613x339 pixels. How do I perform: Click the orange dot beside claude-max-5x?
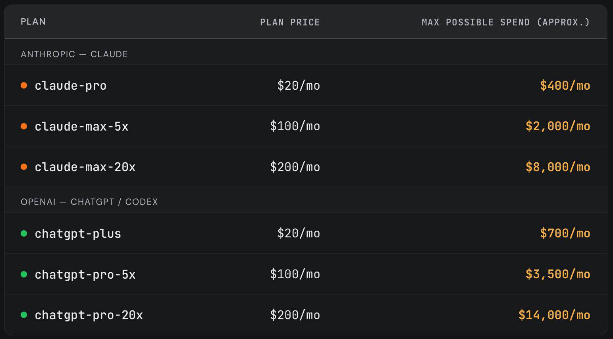[x=24, y=126]
